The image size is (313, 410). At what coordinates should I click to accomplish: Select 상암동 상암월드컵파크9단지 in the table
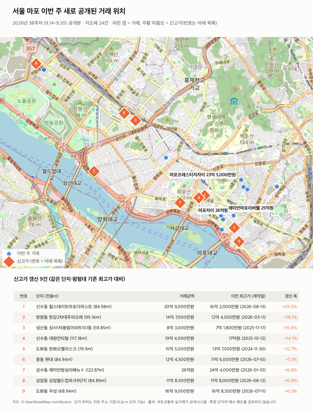click(x=71, y=381)
